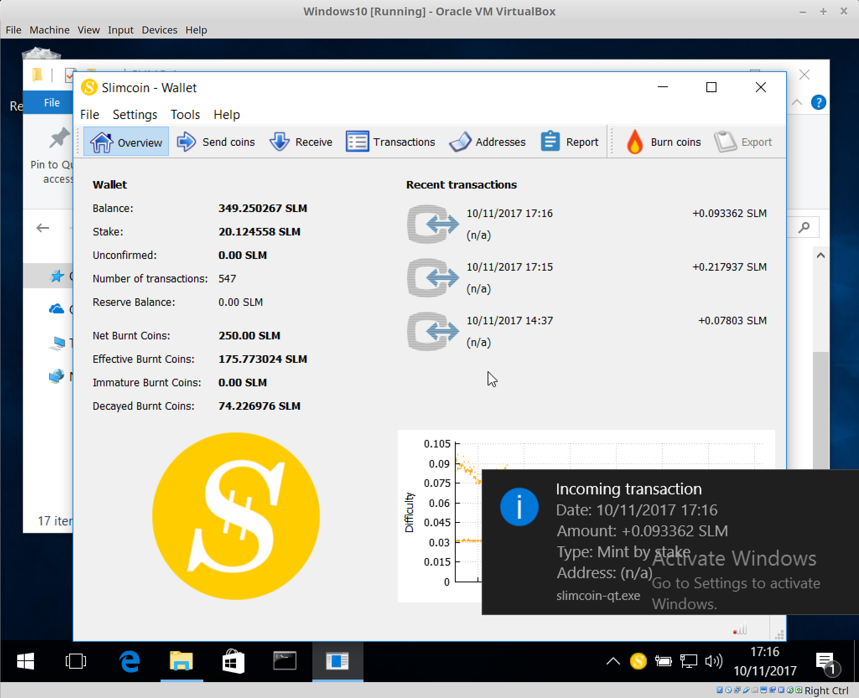This screenshot has height=698, width=859.
Task: Open the Settings menu
Action: [x=135, y=114]
